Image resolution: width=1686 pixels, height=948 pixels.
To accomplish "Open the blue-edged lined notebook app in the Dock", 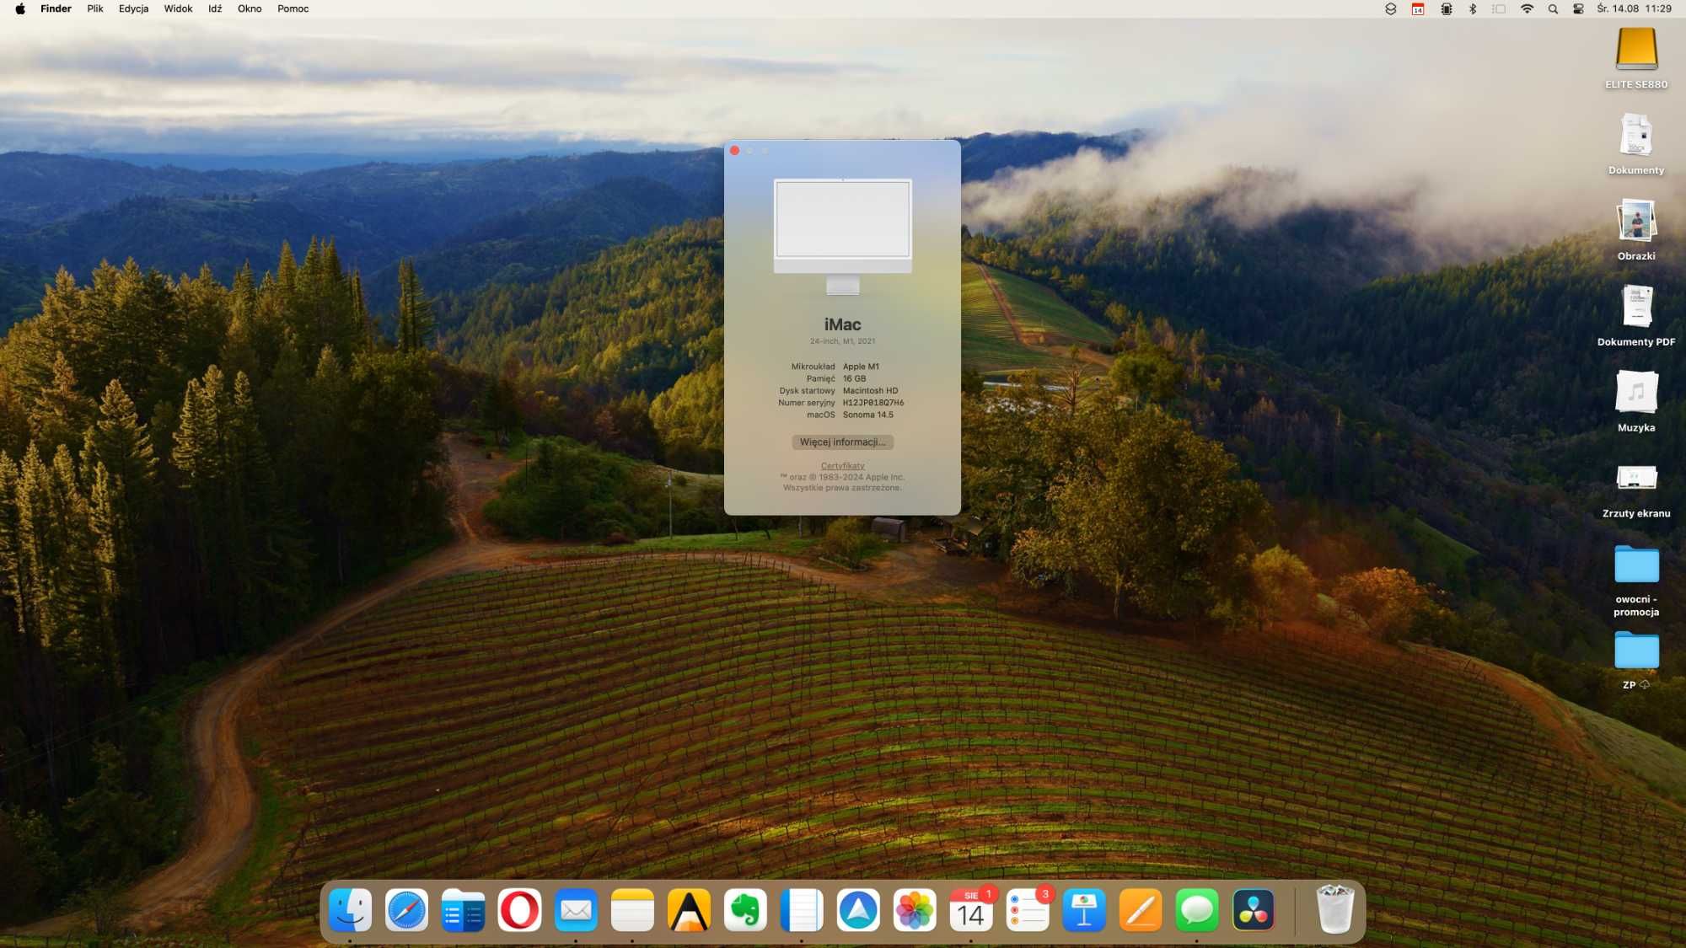I will click(x=802, y=910).
